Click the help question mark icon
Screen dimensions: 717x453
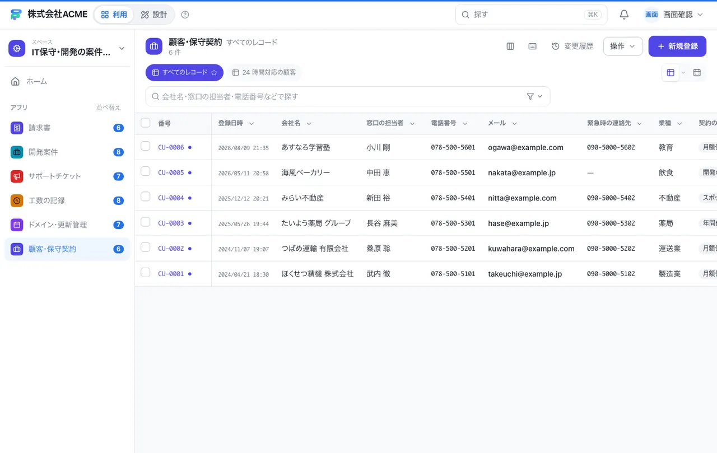pyautogui.click(x=185, y=15)
